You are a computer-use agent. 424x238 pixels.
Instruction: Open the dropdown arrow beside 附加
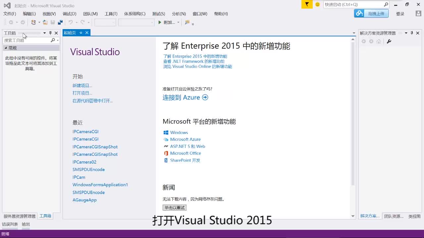pyautogui.click(x=178, y=22)
